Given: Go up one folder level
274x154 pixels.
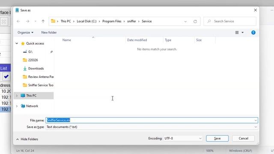Looking at the screenshot, I should (43, 21).
